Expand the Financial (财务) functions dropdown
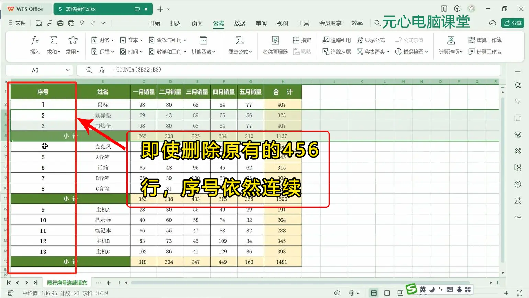Viewport: 529px width, 298px height. point(102,40)
